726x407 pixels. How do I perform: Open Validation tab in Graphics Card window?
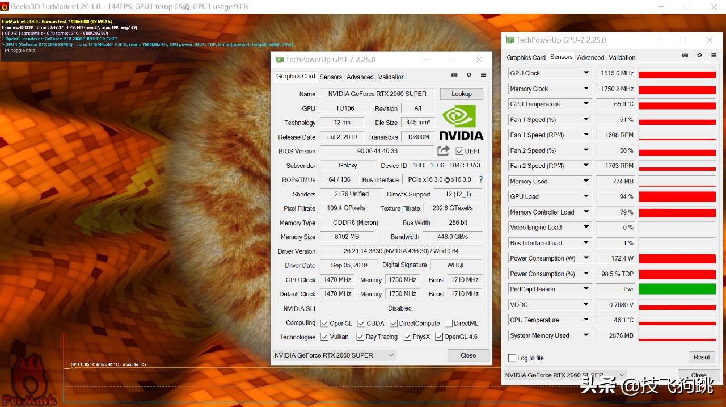[391, 77]
